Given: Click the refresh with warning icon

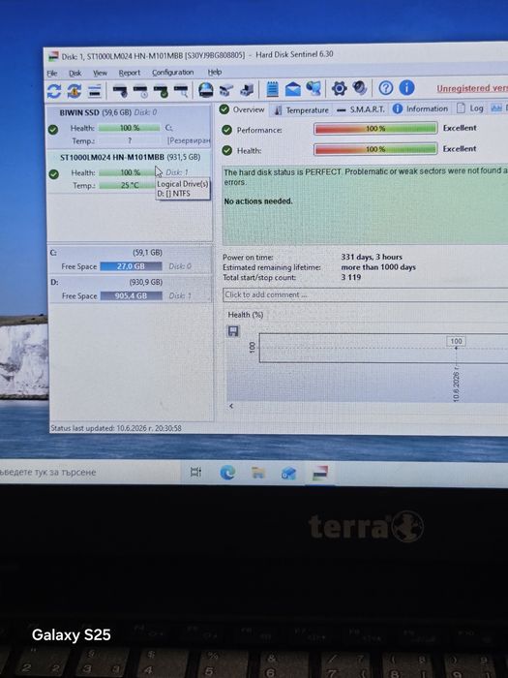Looking at the screenshot, I should pos(75,91).
